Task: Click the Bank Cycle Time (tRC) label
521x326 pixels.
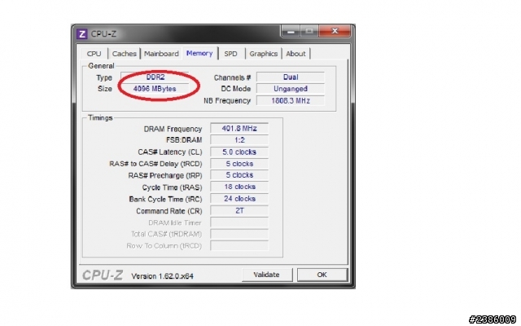Action: click(x=165, y=199)
